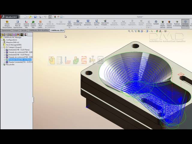Click the Print icon in the title toolbar
192x144 pixels.
pos(40,17)
